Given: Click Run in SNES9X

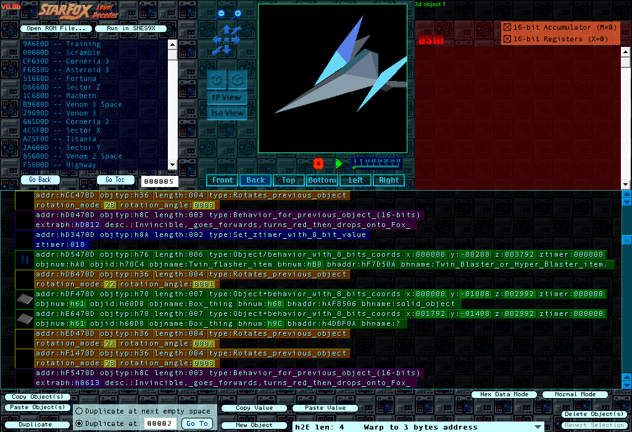Looking at the screenshot, I should click(x=131, y=28).
